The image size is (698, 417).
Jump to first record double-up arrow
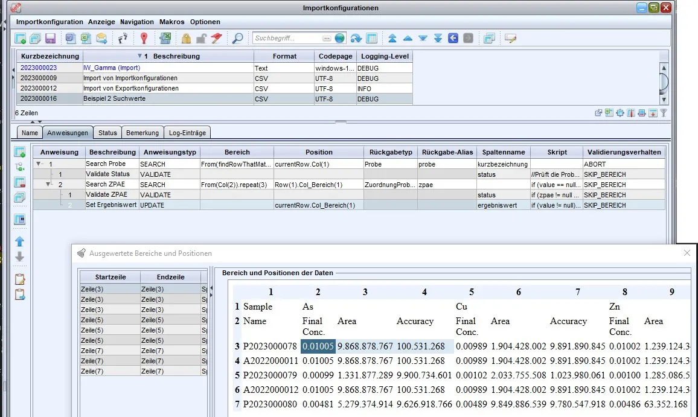pos(392,38)
